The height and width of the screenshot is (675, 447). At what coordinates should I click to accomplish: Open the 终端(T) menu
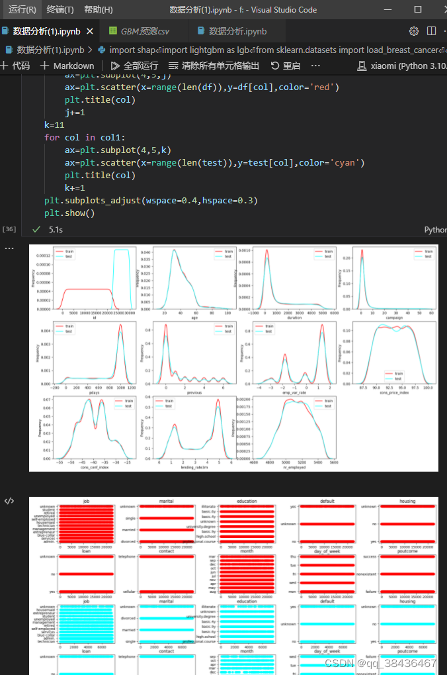click(60, 9)
